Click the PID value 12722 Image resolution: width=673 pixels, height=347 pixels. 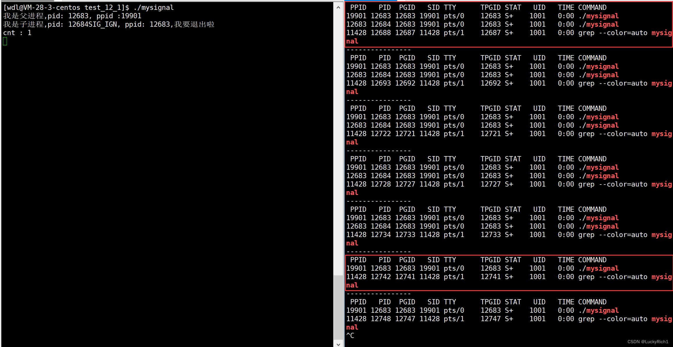[381, 134]
